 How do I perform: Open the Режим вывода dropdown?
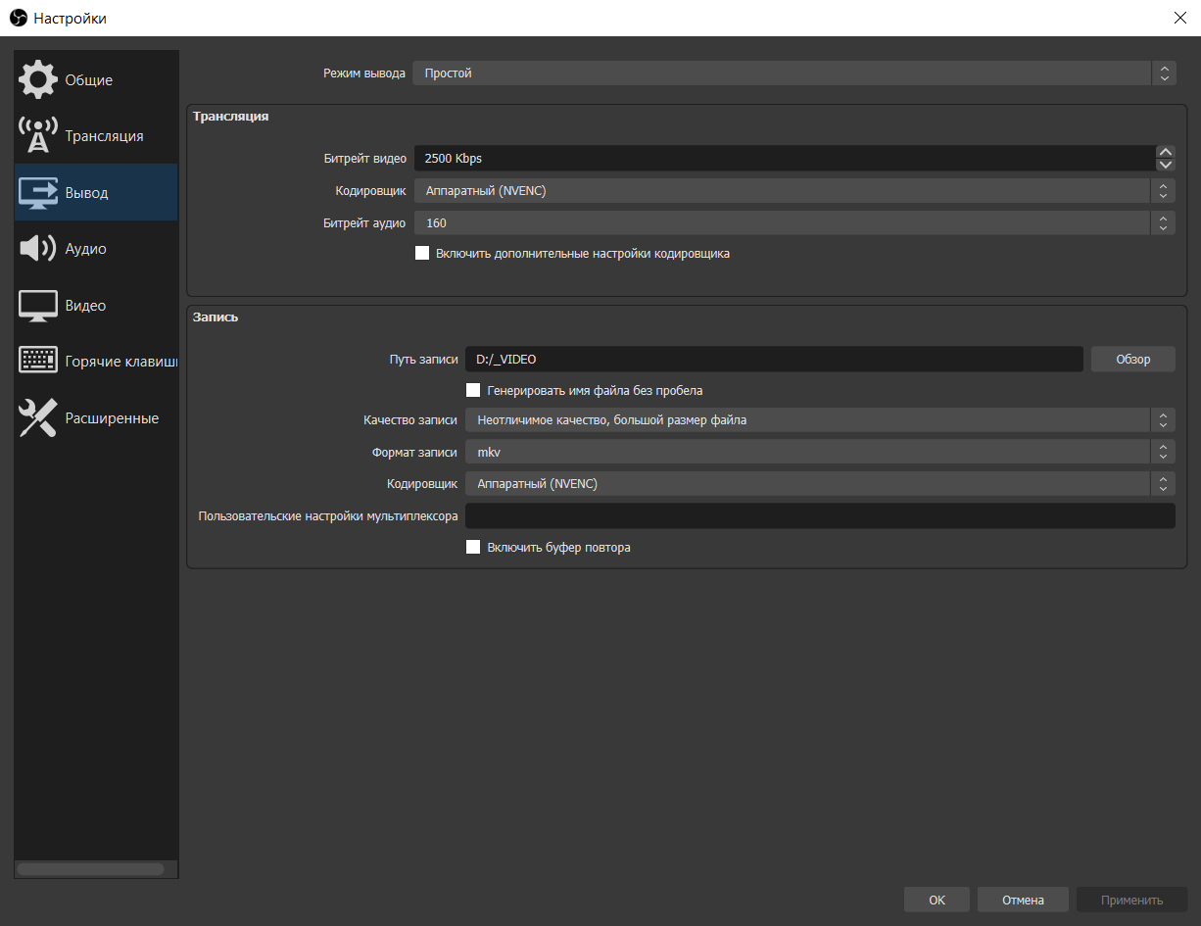793,73
